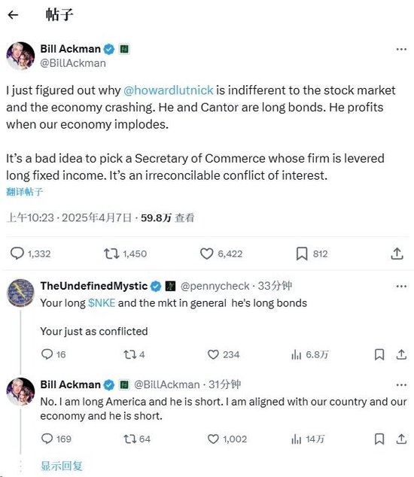The image size is (414, 477).
Task: Open the @howardlutnick mention link
Action: 169,90
